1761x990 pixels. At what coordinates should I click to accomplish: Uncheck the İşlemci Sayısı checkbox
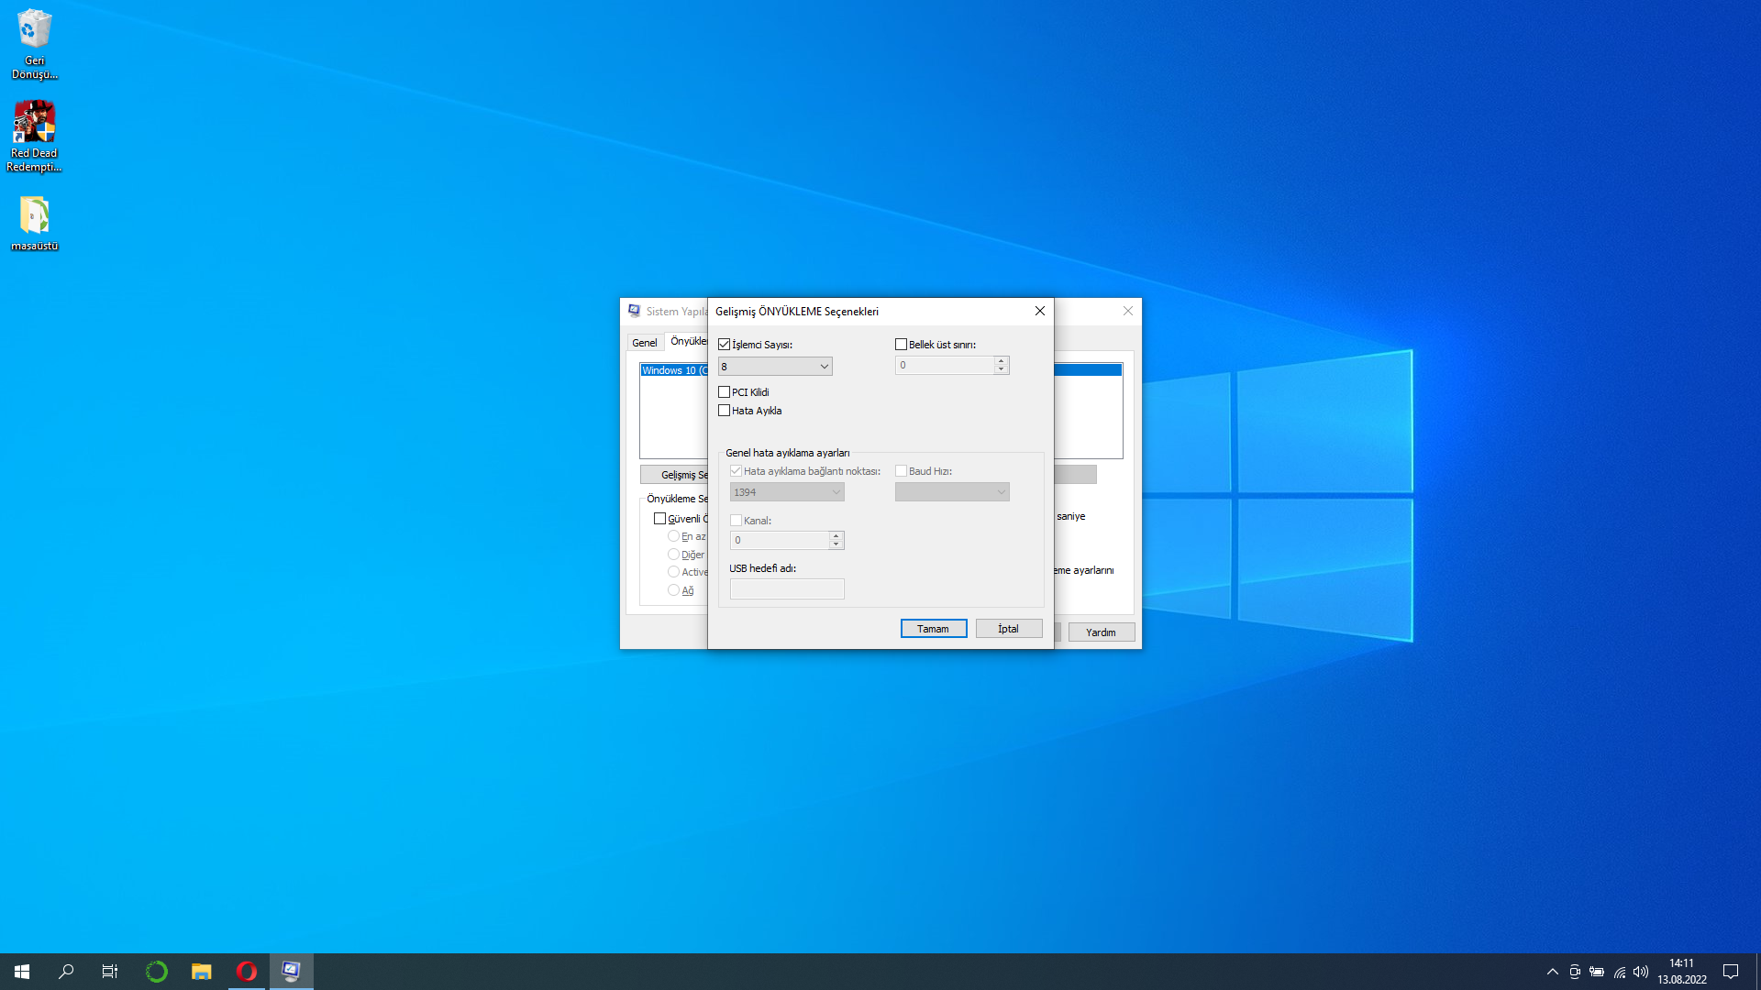pyautogui.click(x=725, y=345)
